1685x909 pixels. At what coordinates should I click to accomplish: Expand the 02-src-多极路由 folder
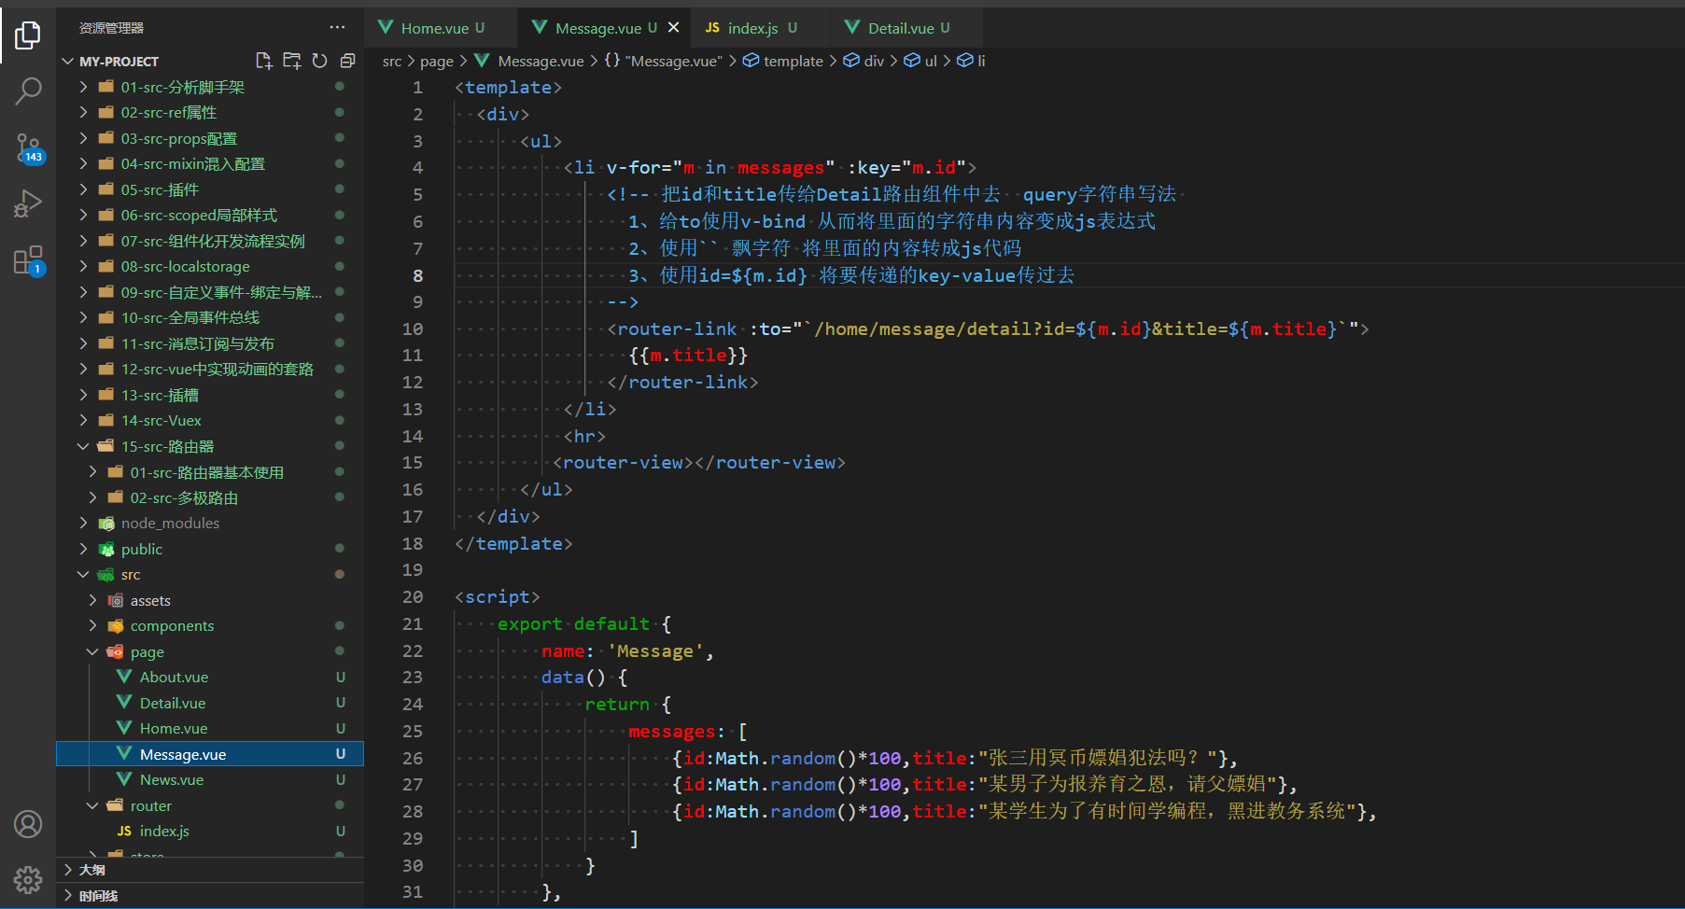(x=210, y=497)
